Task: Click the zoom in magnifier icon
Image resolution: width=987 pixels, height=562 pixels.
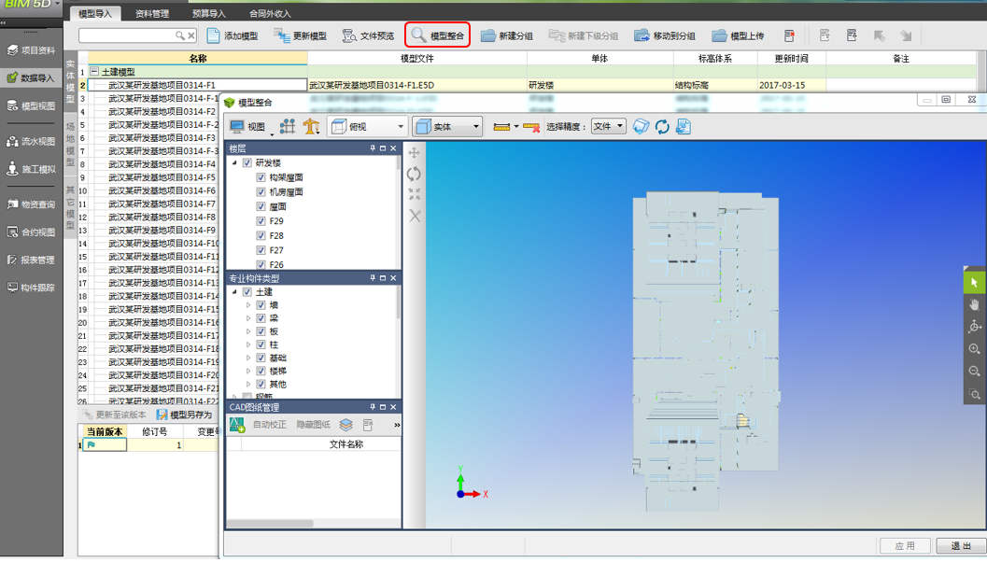Action: 975,348
